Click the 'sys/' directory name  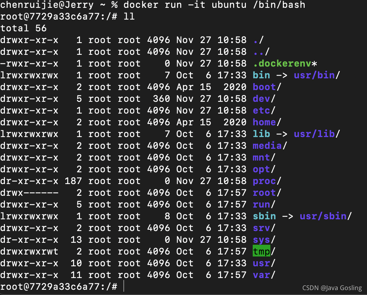coord(264,240)
